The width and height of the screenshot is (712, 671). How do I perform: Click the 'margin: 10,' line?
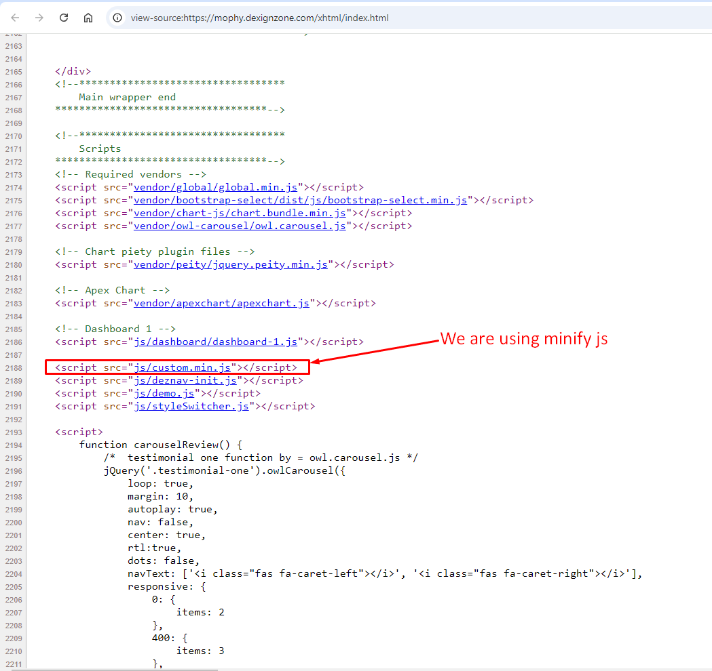coord(160,496)
